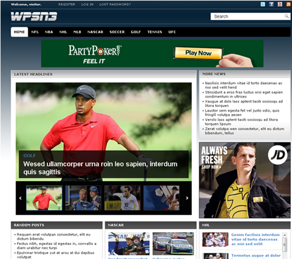Go to previous slider thumbnails arrow
292x259 pixels.
coord(21,198)
